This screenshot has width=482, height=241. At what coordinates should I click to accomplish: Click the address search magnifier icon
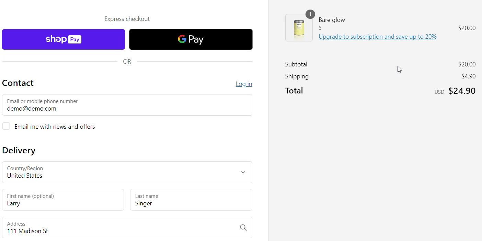pos(243,227)
